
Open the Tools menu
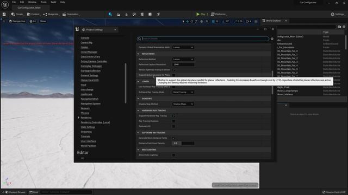tap(43, 2)
